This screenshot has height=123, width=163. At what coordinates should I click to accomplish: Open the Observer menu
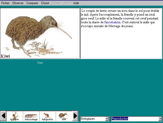click(x=18, y=3)
